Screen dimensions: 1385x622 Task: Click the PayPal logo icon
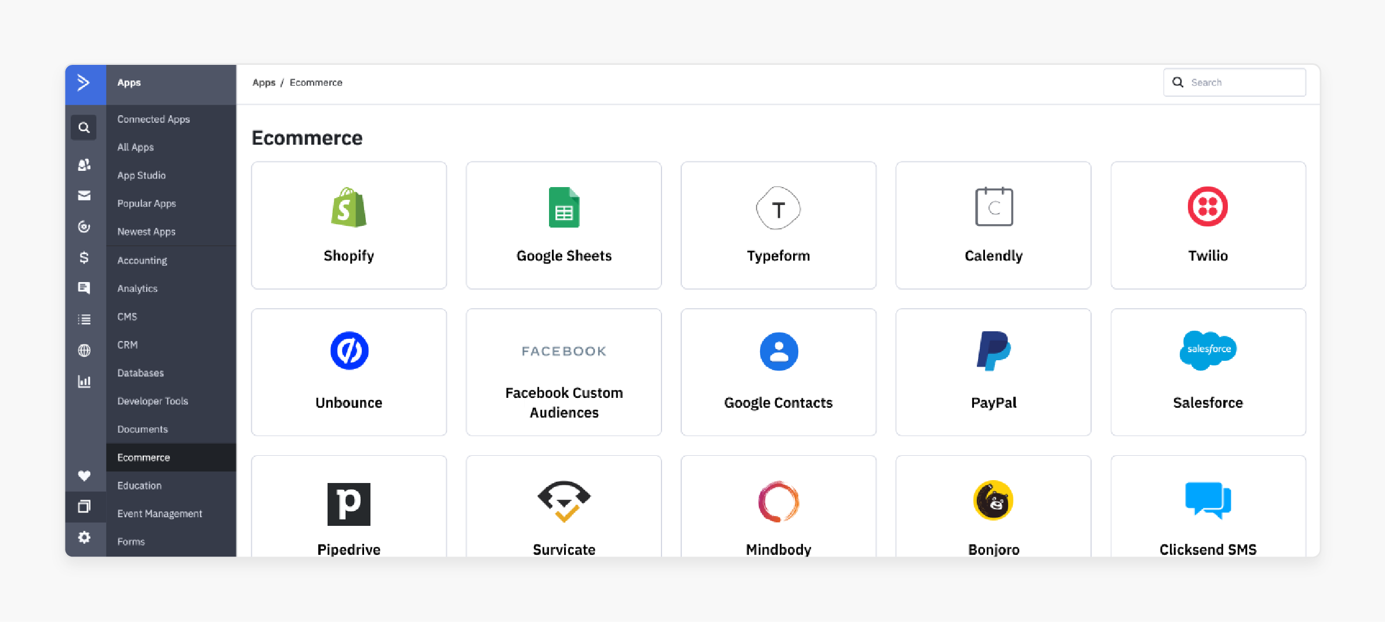(994, 351)
